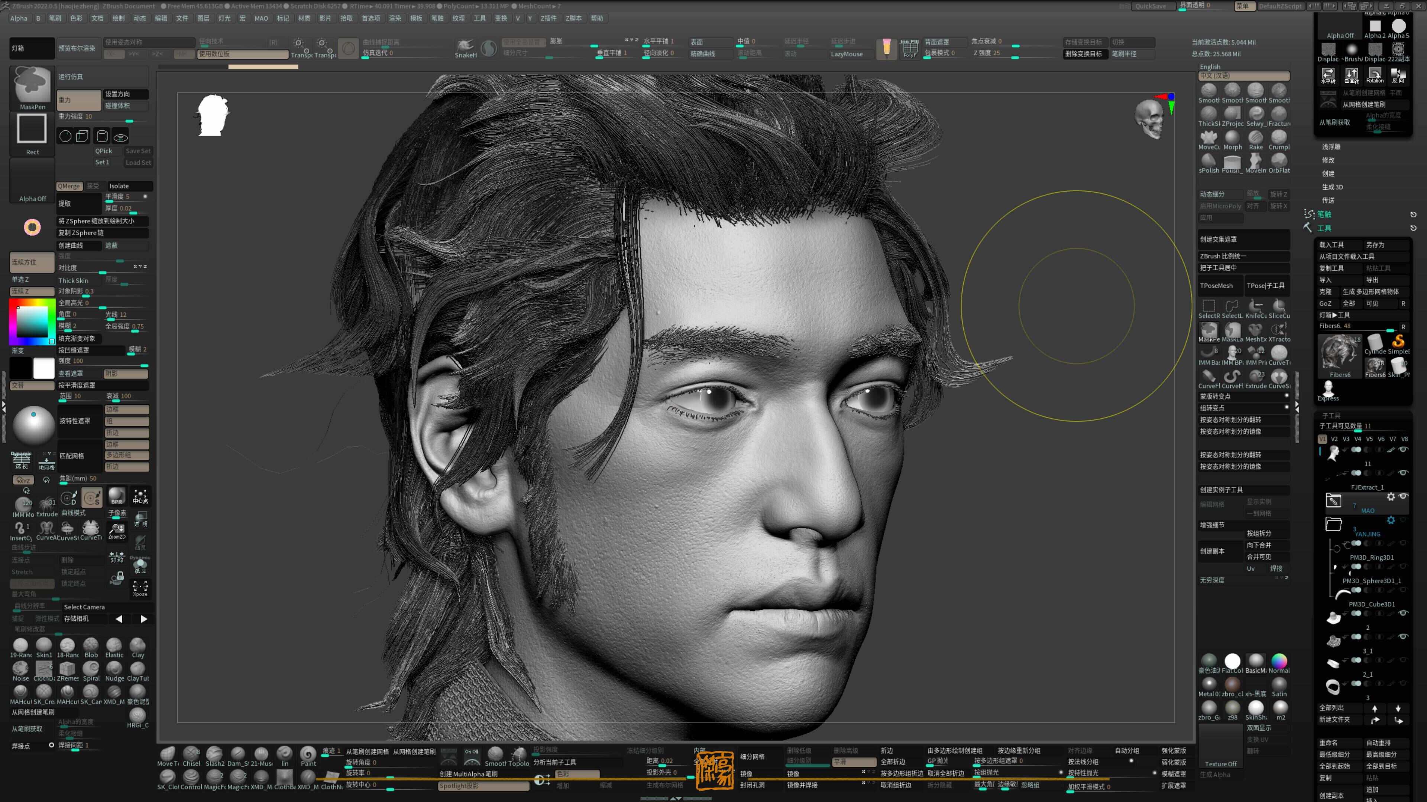
Task: Click the BPR render button
Action: click(116, 495)
